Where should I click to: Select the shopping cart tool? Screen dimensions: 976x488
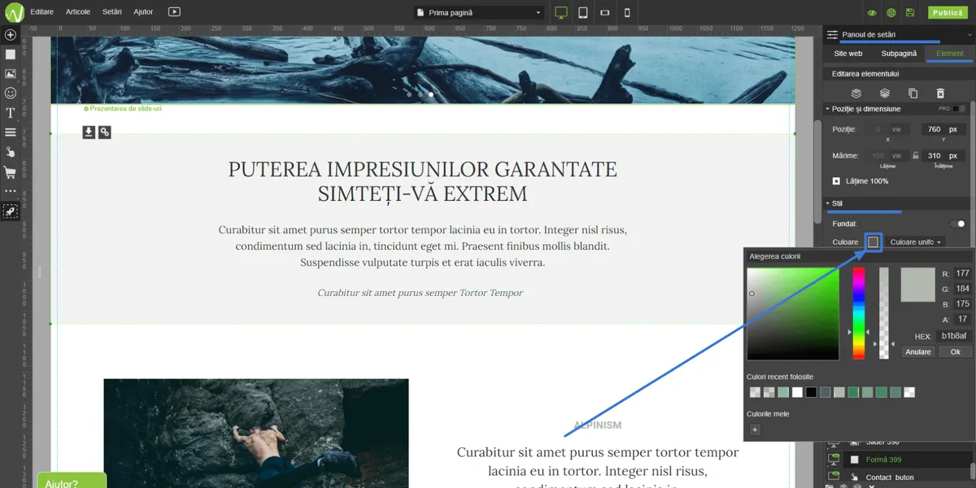click(11, 172)
